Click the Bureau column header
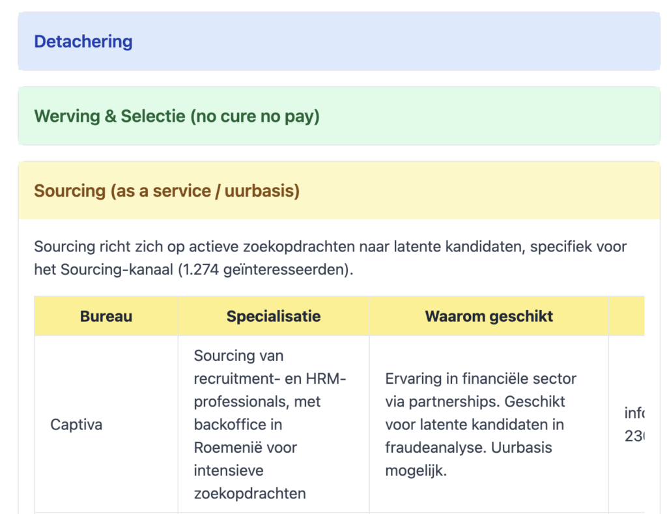The image size is (667, 514). (x=106, y=317)
